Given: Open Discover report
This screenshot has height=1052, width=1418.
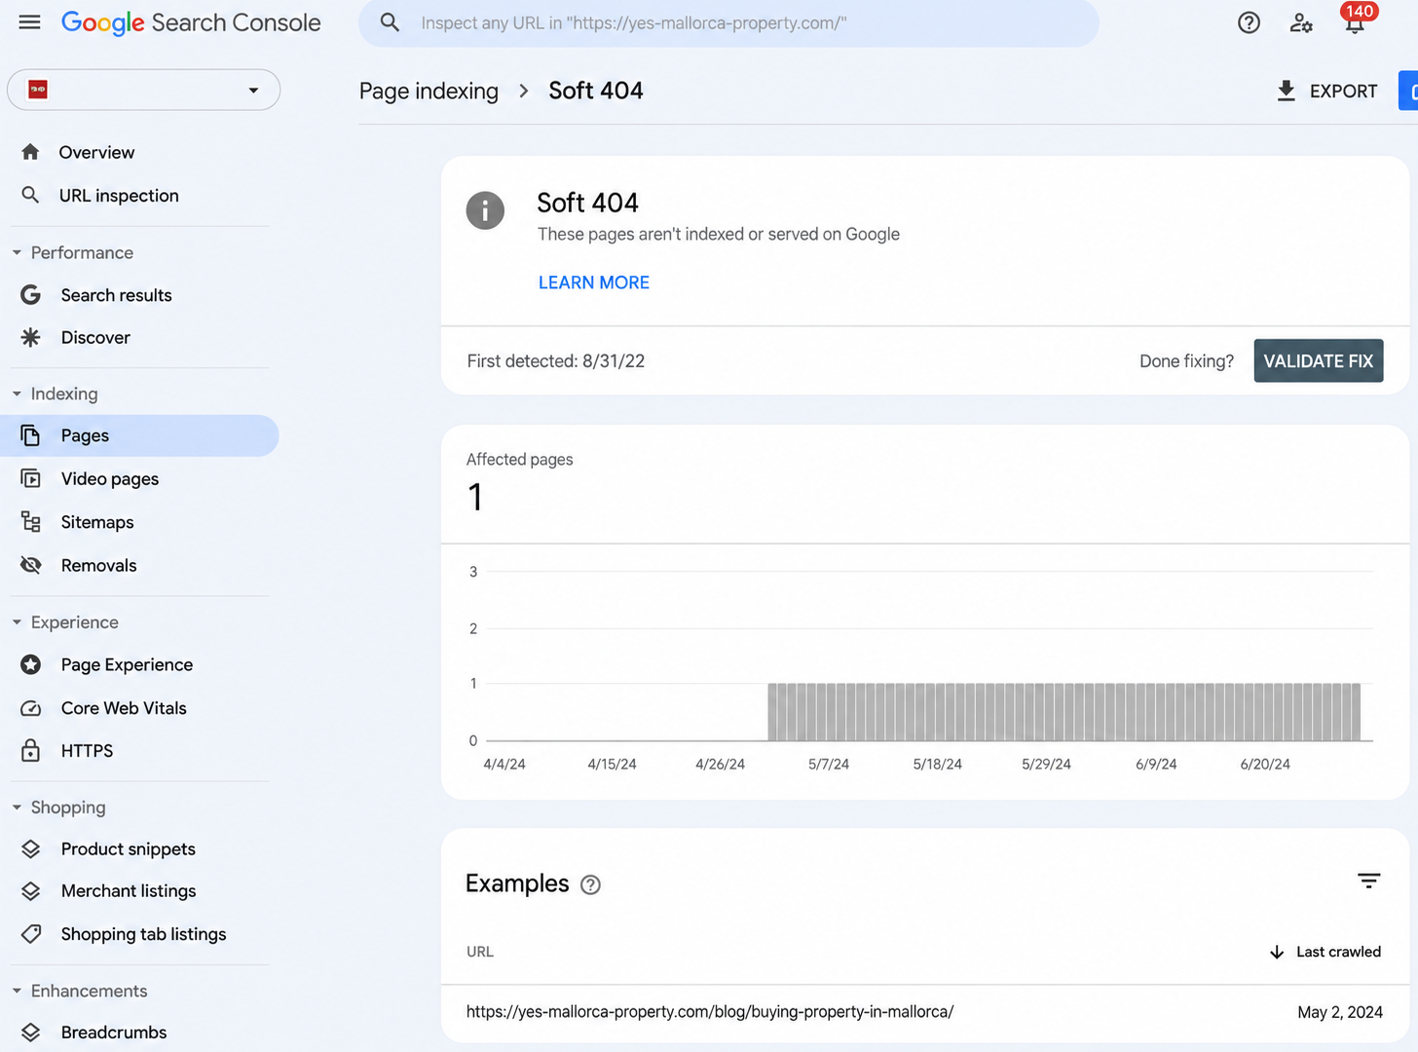Looking at the screenshot, I should pyautogui.click(x=95, y=337).
